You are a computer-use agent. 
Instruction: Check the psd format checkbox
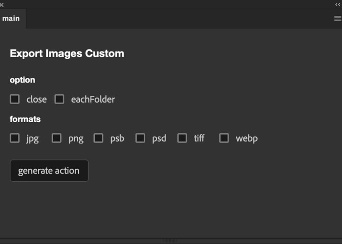(x=140, y=138)
